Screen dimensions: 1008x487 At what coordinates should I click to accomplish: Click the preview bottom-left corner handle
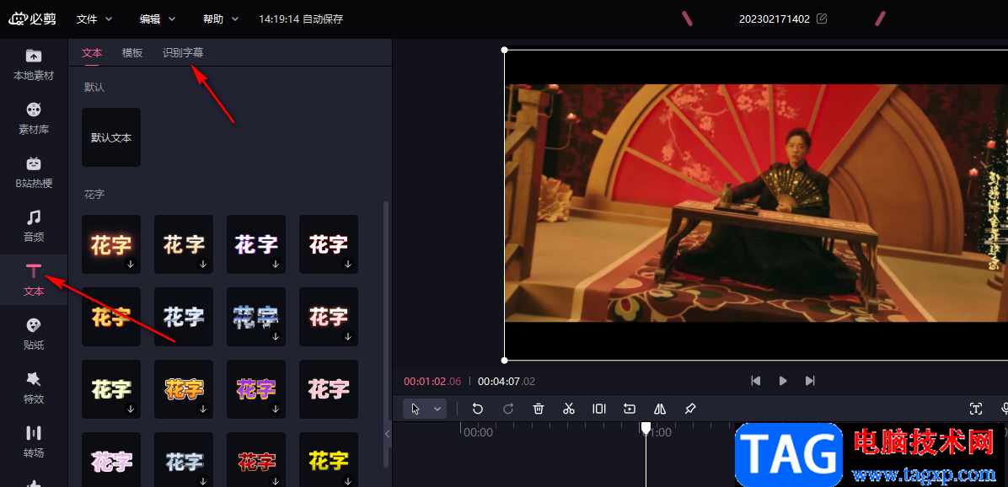[x=505, y=361]
